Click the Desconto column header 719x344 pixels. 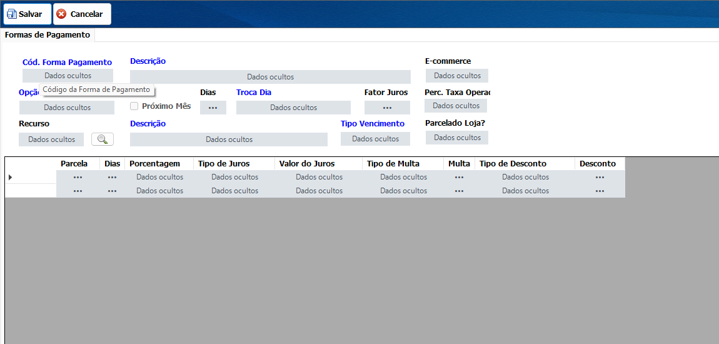click(600, 164)
